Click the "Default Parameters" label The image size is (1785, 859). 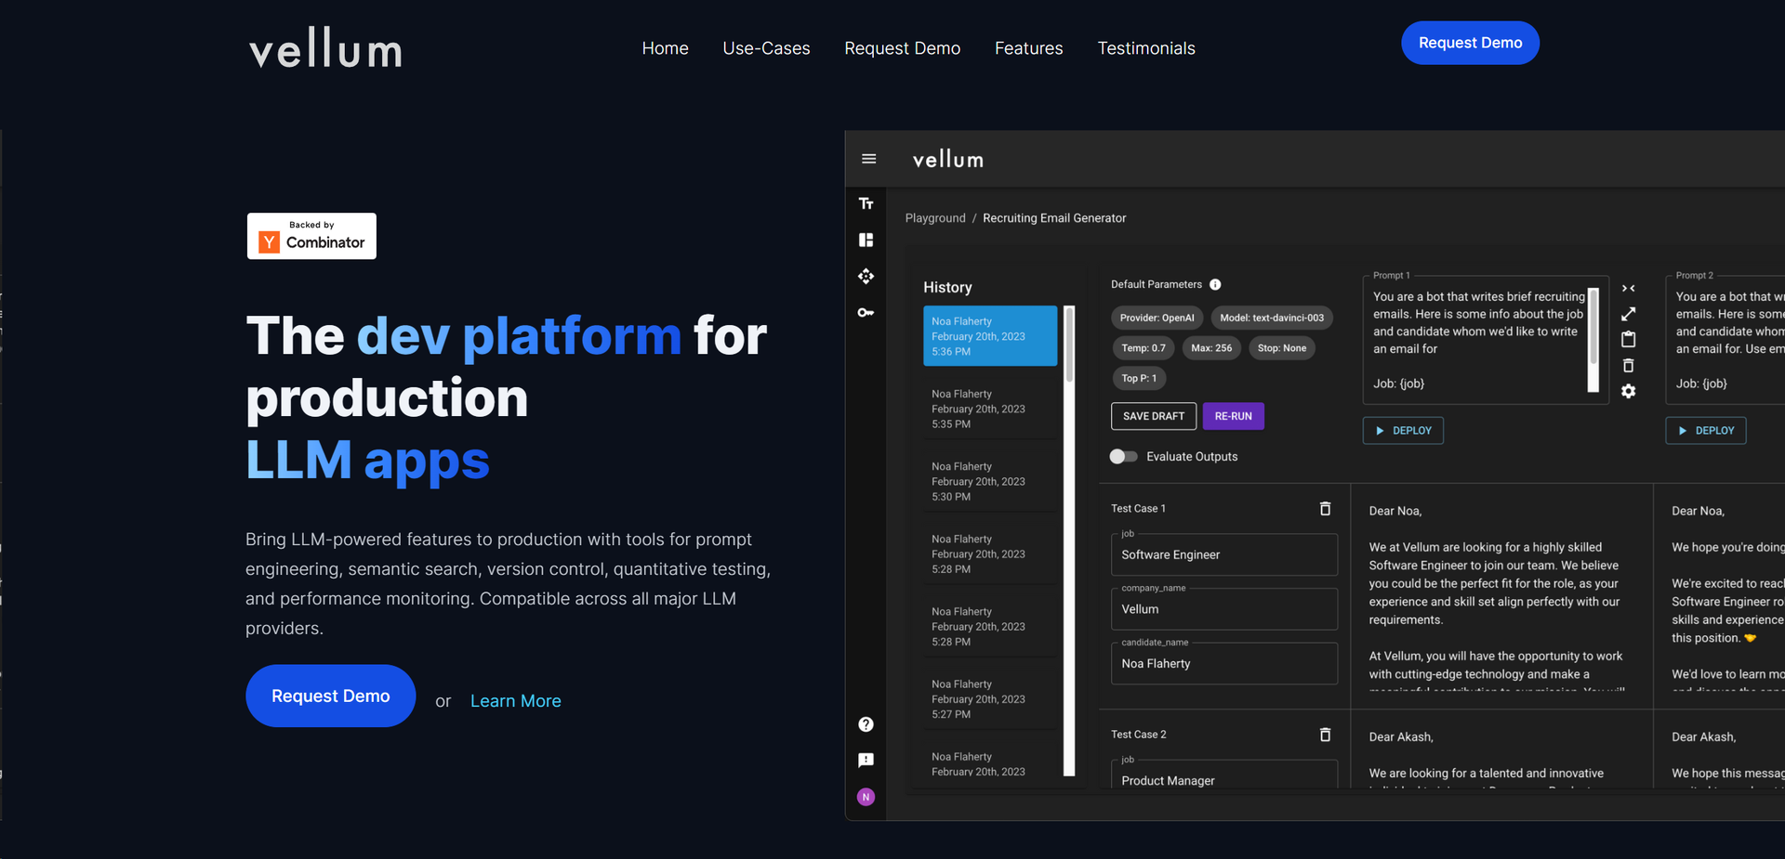[x=1156, y=284]
